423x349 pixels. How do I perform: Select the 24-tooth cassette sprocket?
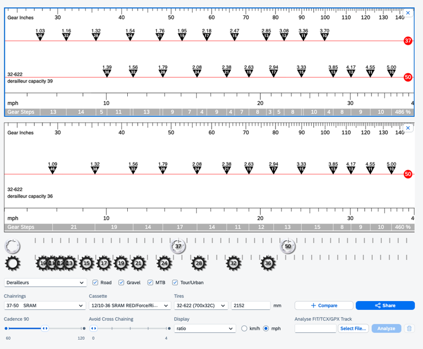tap(164, 263)
